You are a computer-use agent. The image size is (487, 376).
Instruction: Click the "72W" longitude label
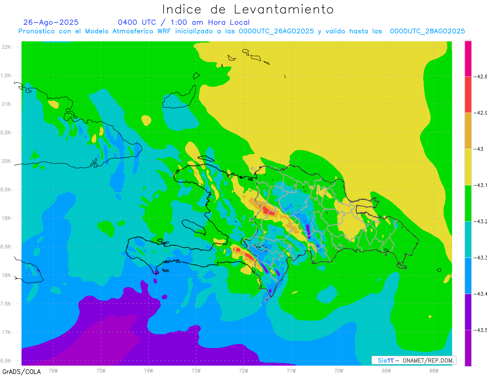[x=243, y=370]
